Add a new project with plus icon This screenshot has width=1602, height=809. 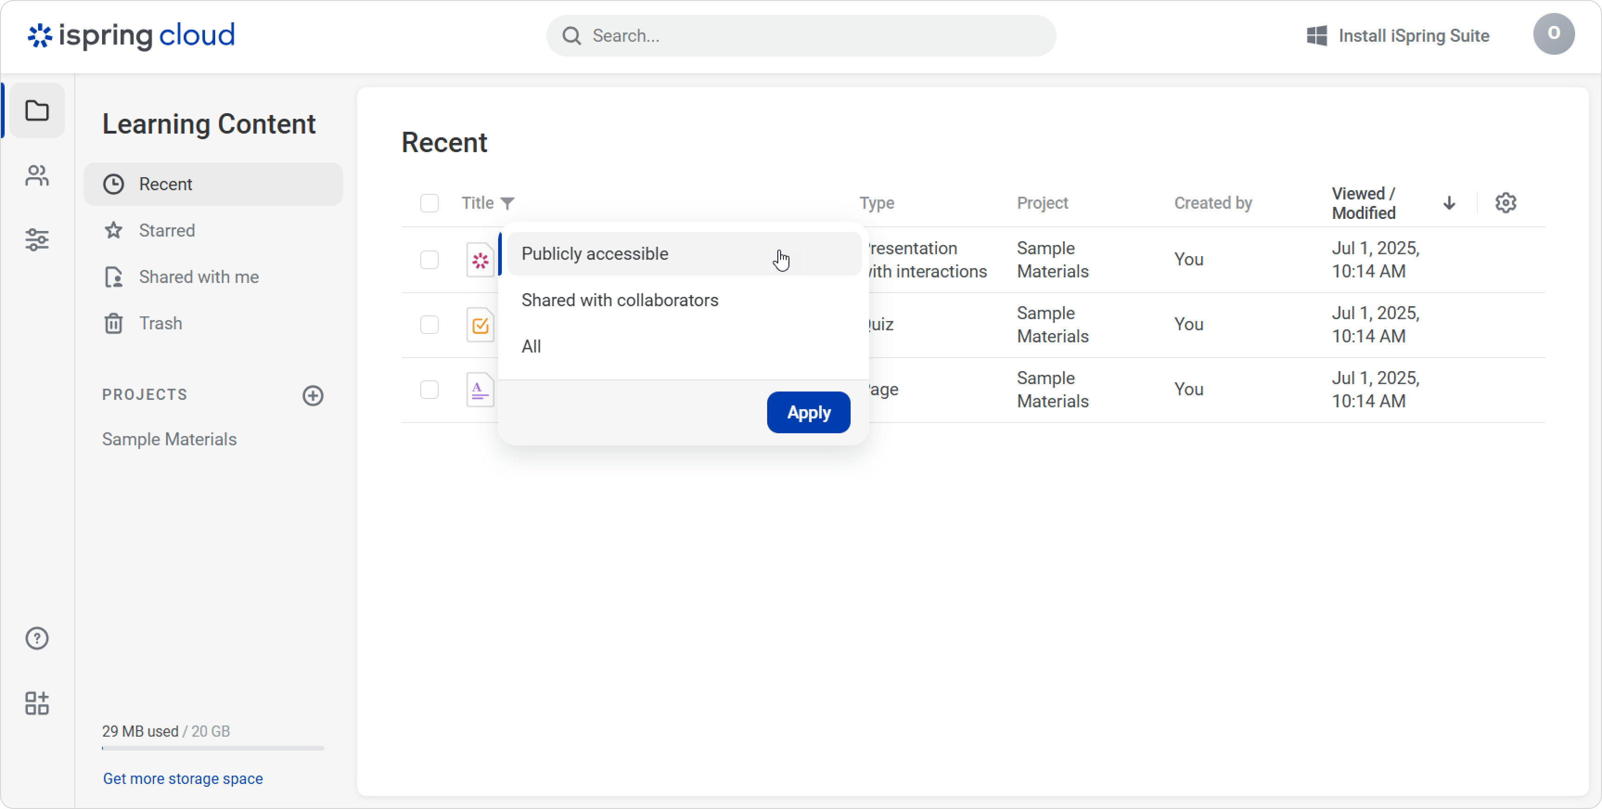[313, 396]
